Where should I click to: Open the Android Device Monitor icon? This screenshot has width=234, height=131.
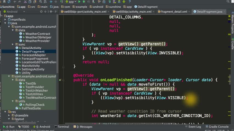pyautogui.click(x=124, y=2)
